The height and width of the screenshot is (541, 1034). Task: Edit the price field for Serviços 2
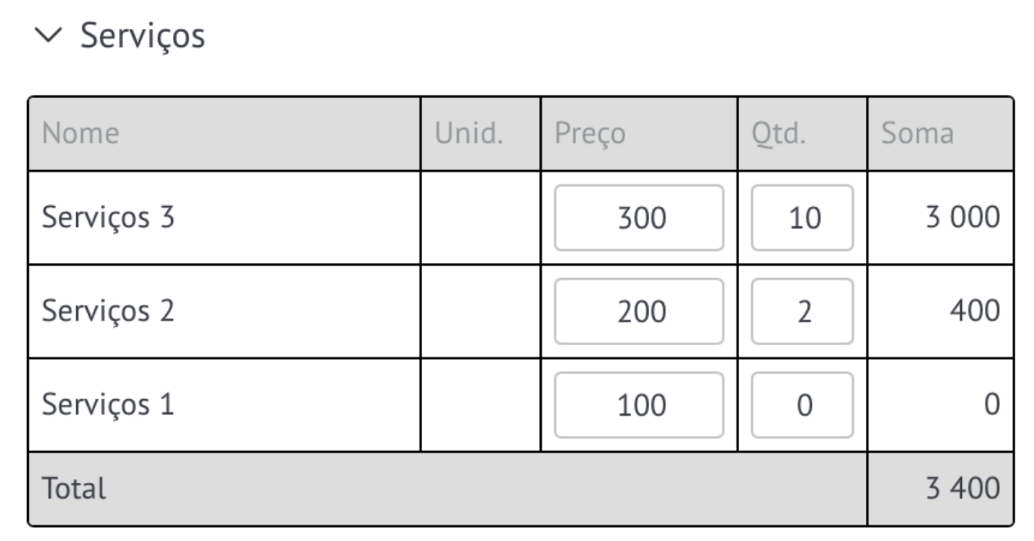639,311
